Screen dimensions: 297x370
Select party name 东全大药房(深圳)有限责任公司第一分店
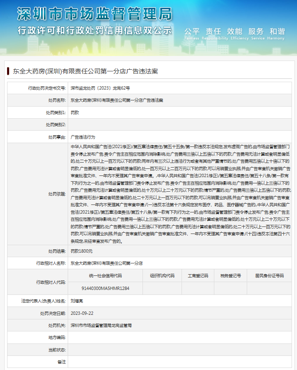pyautogui.click(x=107, y=263)
